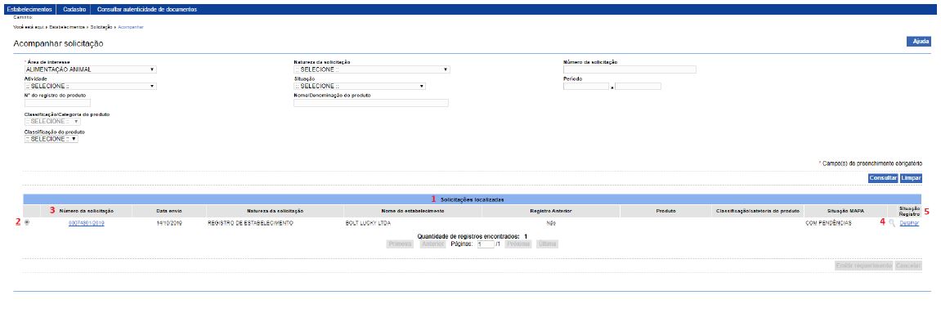Click the Produto column header
This screenshot has height=313, width=941.
[x=666, y=211]
